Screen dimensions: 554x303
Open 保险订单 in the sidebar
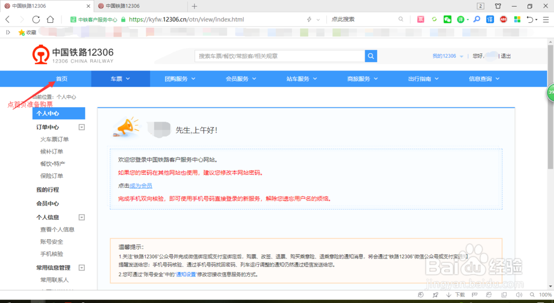tap(52, 176)
